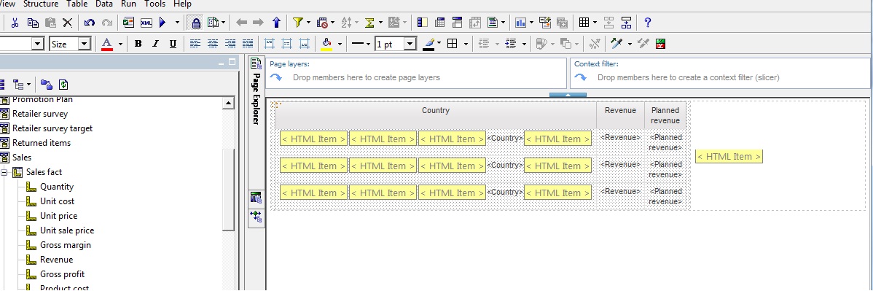Click the yellow Filters funnel icon
Viewport: 873px width, 291px height.
pos(298,23)
